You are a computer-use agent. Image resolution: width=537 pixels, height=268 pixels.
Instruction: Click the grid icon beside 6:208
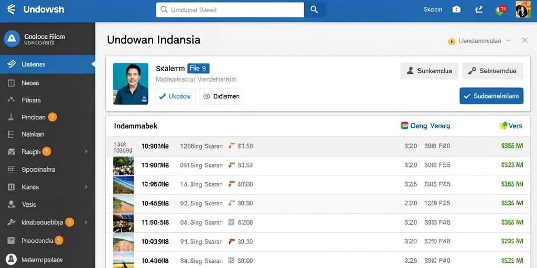pos(231,222)
